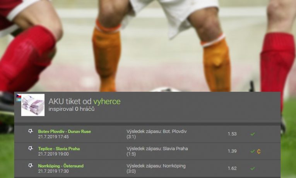Click the soccer ball icon beside Norrköping match

click(31, 166)
